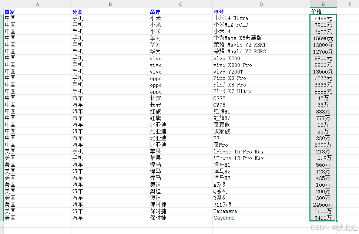Select the price cell 3400万
This screenshot has width=359, height=234.
click(x=323, y=217)
